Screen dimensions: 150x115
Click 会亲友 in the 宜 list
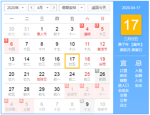(x=124, y=90)
